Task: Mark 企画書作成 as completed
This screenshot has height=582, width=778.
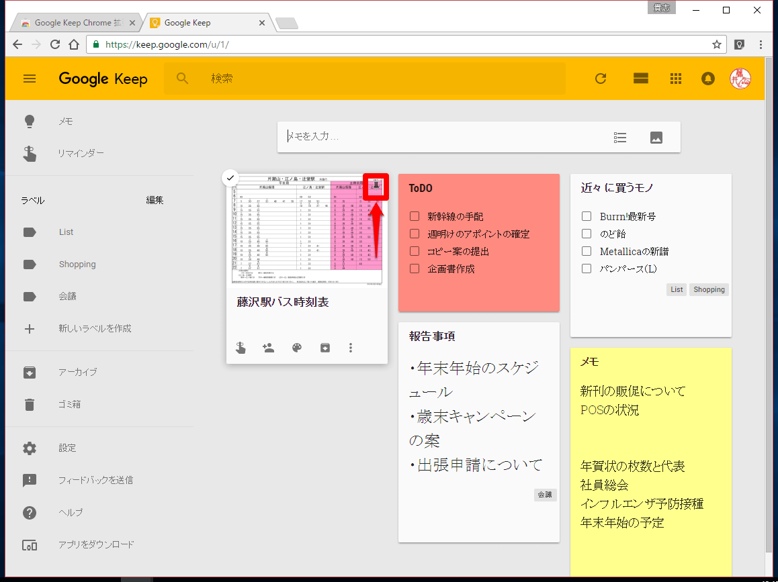Action: tap(416, 267)
